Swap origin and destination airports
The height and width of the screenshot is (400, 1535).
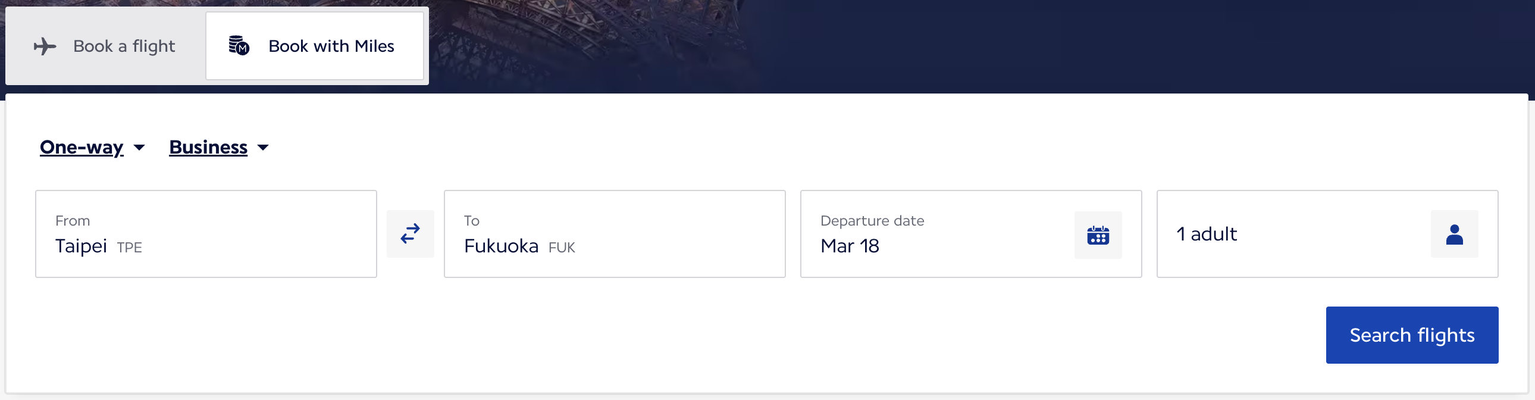click(410, 234)
